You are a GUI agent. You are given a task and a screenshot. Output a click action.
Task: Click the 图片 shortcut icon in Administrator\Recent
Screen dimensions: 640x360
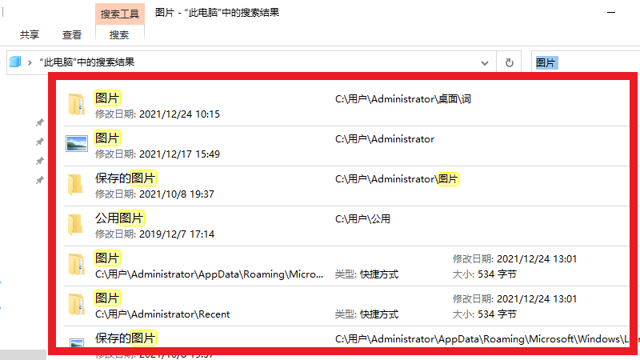76,306
